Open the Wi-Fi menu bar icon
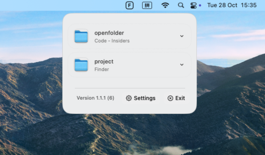This screenshot has width=265, height=155. (165, 5)
